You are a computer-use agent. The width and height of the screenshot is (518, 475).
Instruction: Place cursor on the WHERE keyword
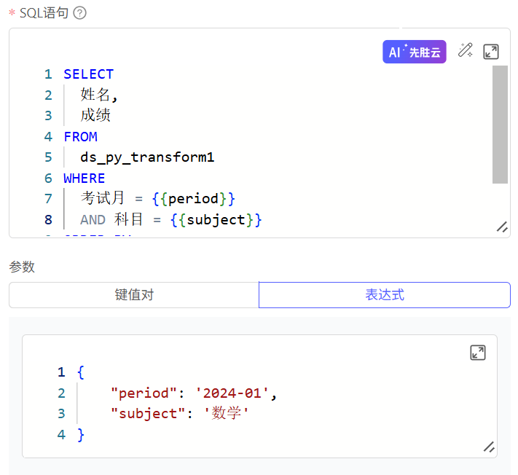click(x=85, y=178)
